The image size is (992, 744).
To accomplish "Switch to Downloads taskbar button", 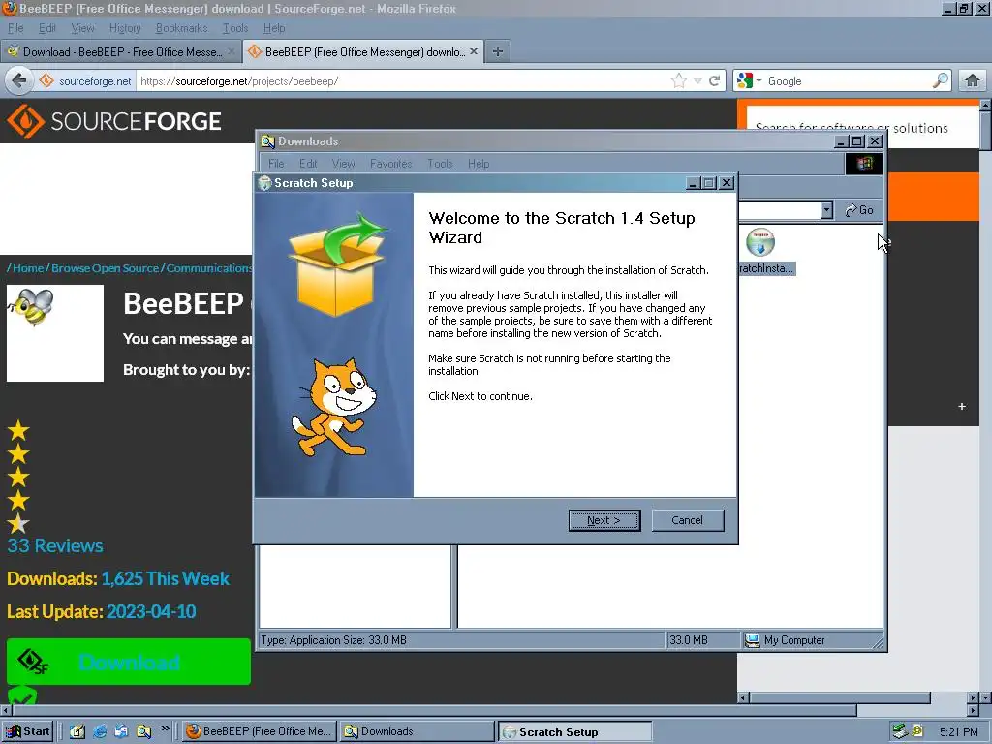I will 417,731.
